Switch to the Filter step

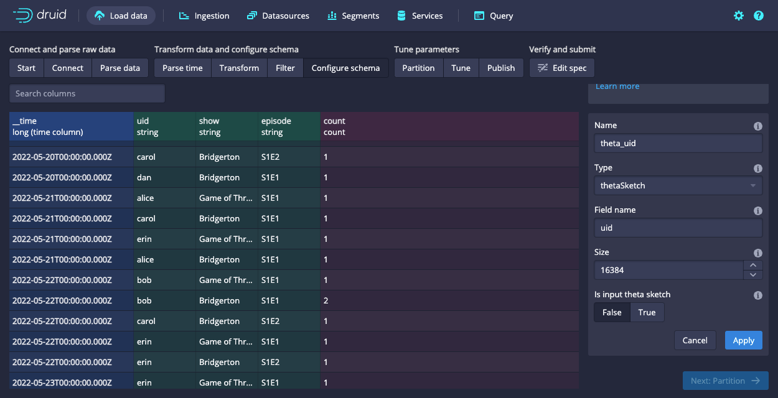coord(285,68)
